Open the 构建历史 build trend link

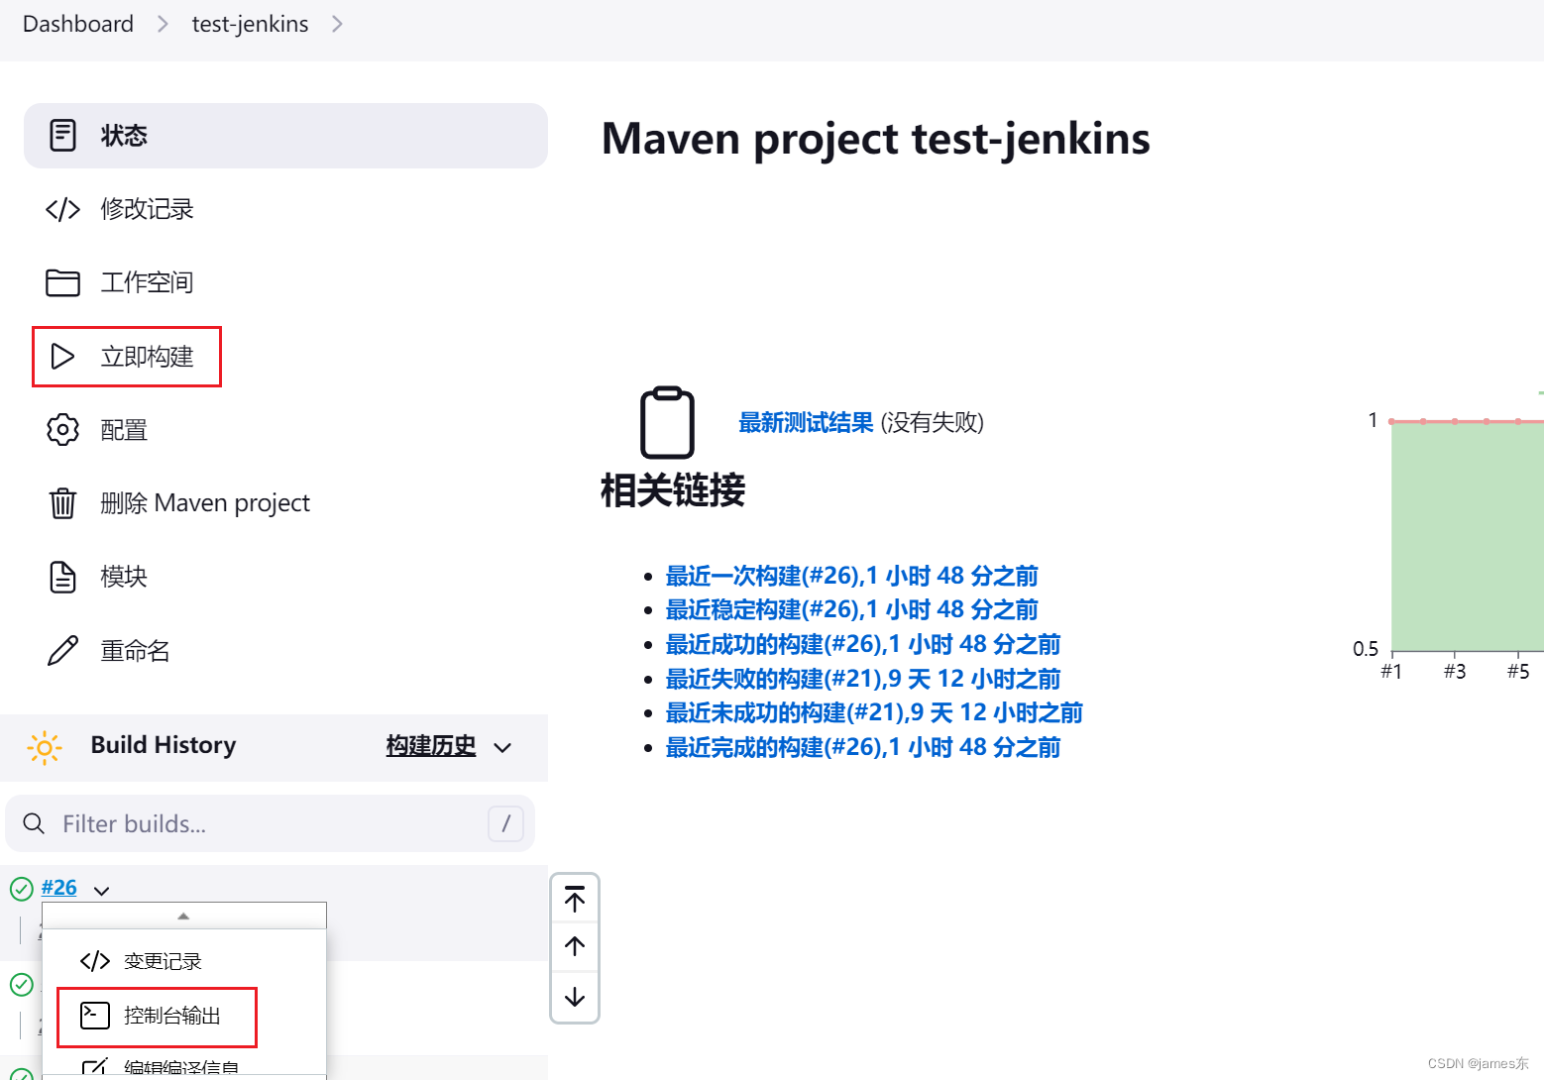tap(431, 746)
